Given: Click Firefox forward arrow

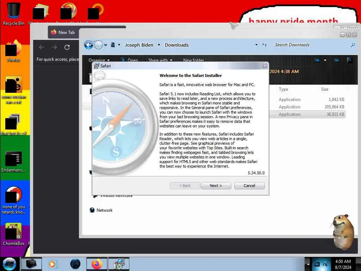Looking at the screenshot, I should click(54, 47).
